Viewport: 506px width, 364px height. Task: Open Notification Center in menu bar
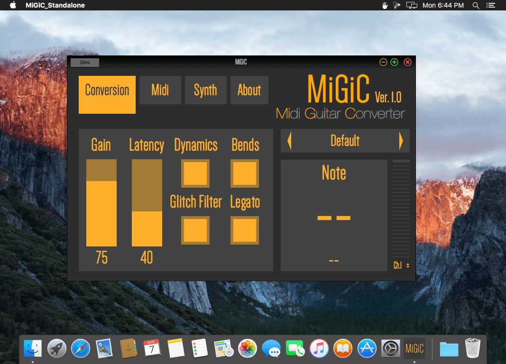pos(491,5)
